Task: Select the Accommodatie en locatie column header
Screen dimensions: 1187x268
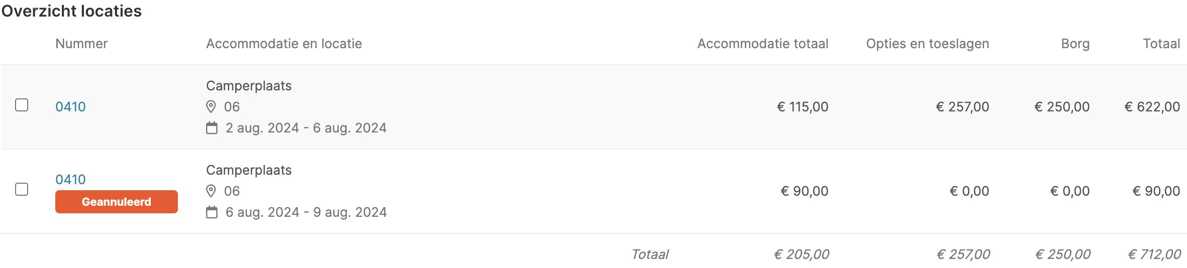Action: tap(284, 44)
